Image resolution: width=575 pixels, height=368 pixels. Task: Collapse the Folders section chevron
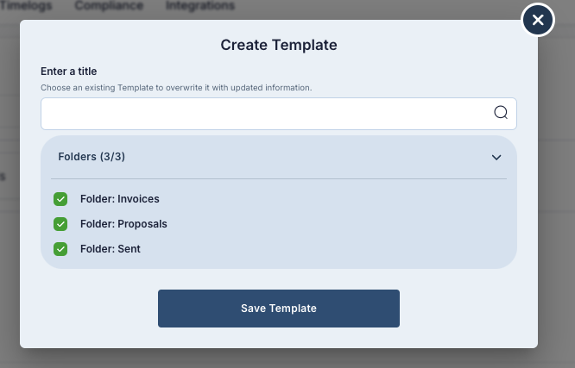496,158
